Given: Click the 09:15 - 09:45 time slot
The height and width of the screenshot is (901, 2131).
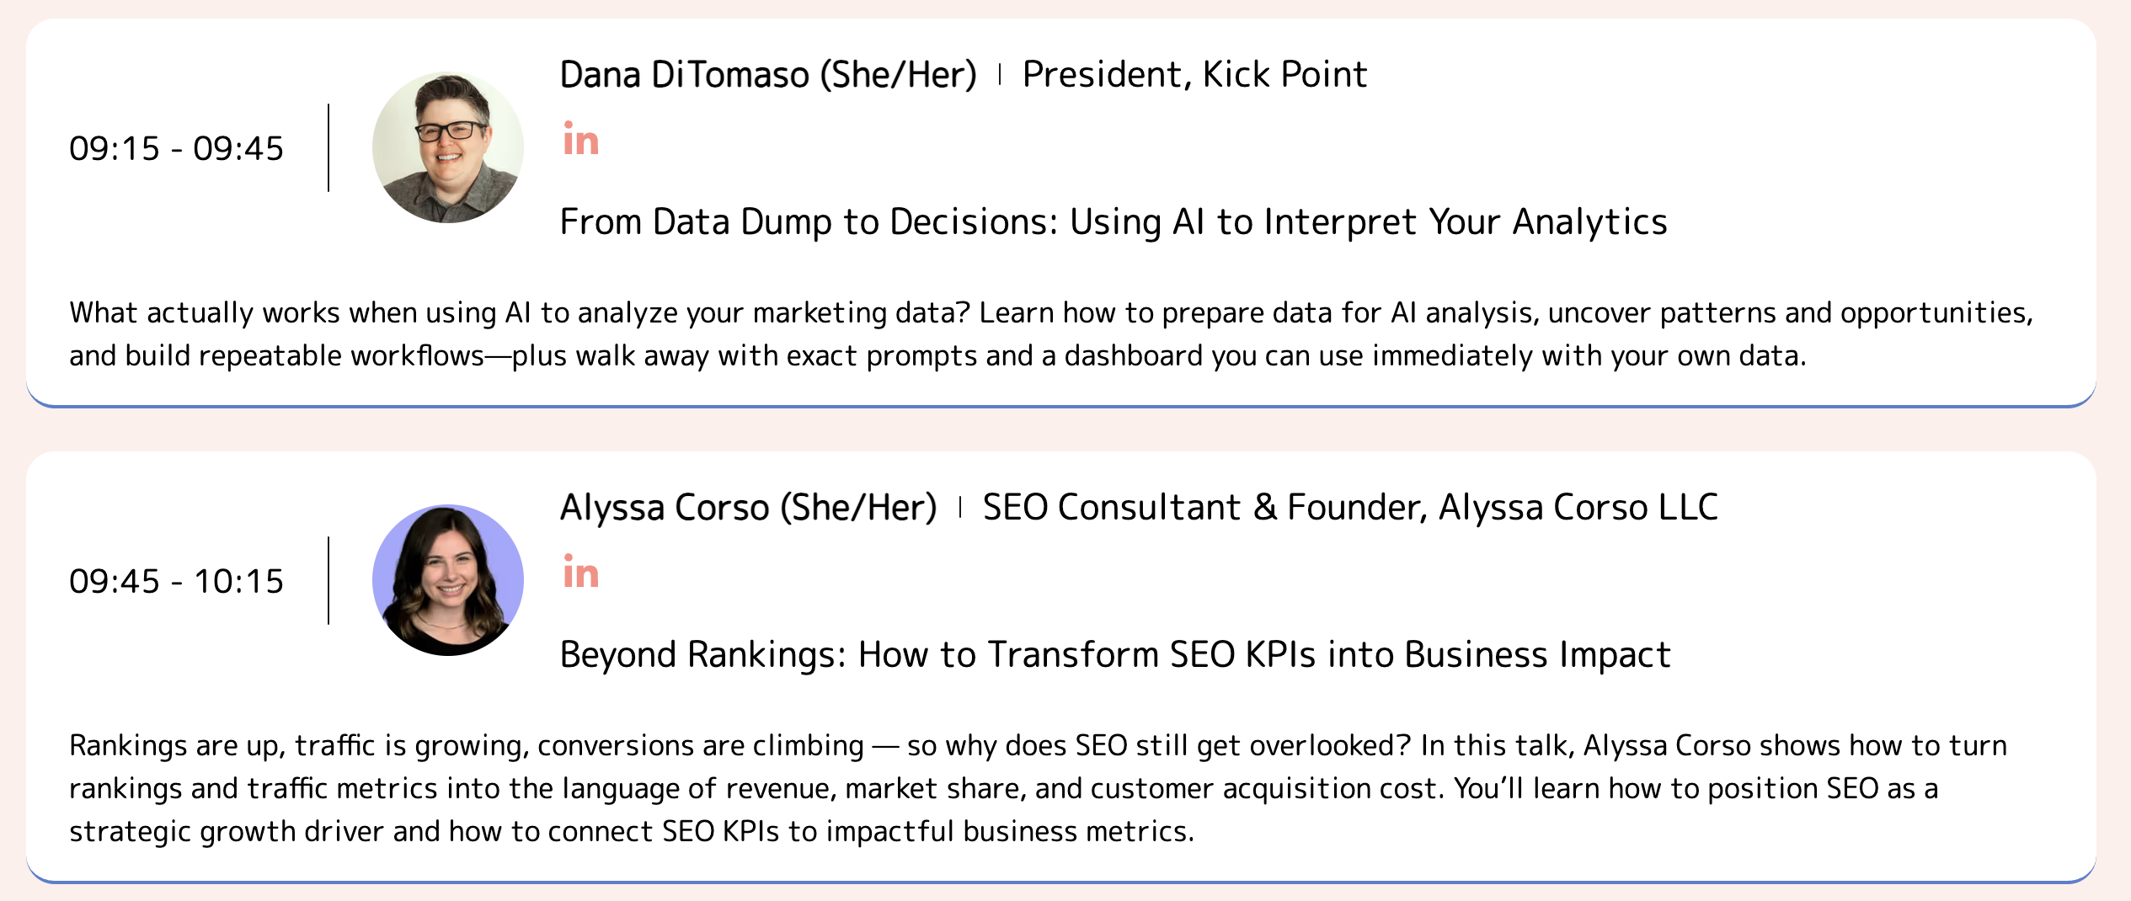Looking at the screenshot, I should click(176, 149).
